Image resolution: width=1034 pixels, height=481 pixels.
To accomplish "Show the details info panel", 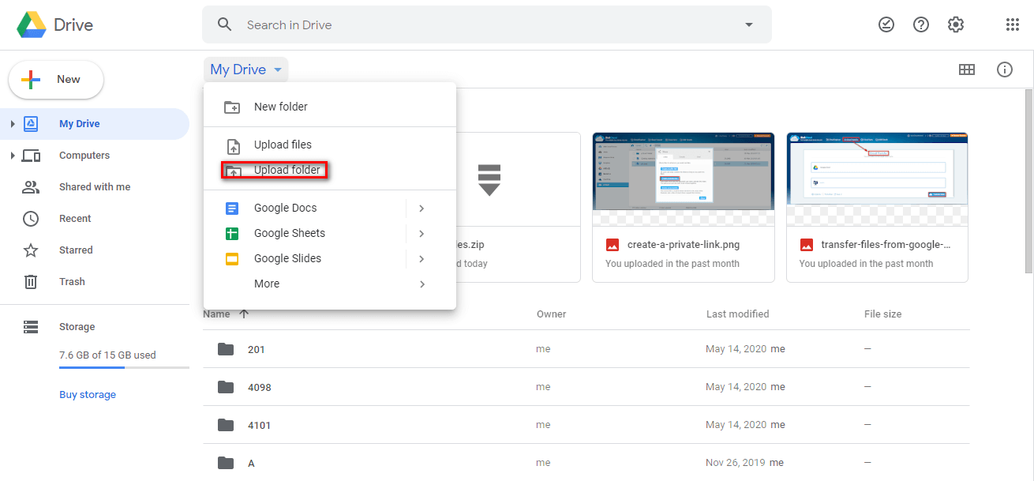I will pyautogui.click(x=1005, y=70).
